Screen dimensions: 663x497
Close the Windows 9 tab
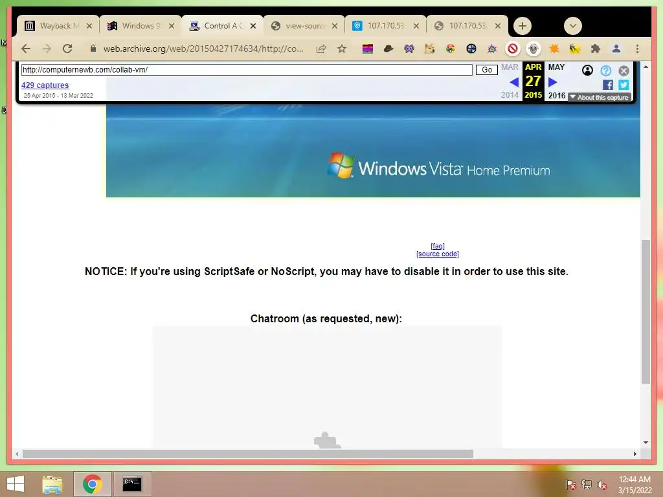171,26
